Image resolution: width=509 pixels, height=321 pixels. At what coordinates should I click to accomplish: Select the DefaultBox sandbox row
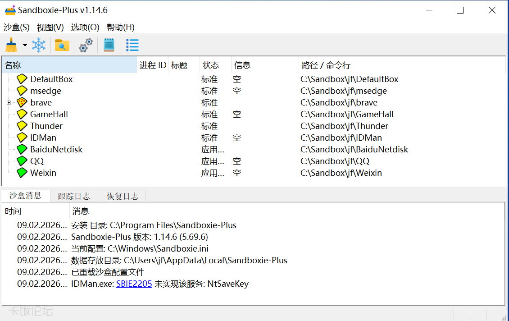click(51, 79)
